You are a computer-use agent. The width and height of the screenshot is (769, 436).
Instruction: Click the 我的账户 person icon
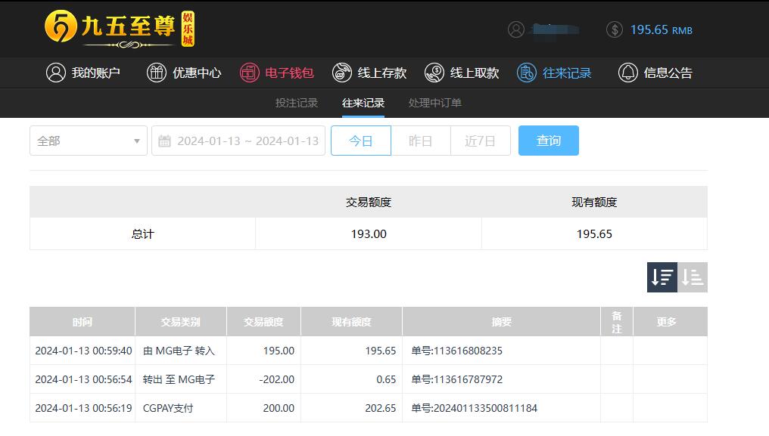[x=56, y=73]
